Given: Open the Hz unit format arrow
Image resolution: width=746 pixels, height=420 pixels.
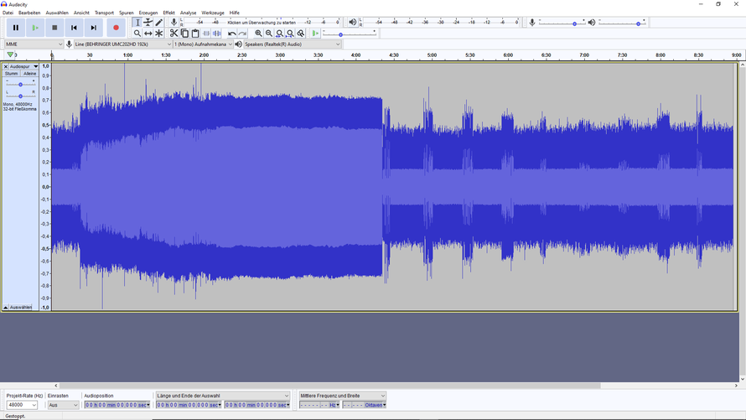Looking at the screenshot, I should click(x=338, y=405).
